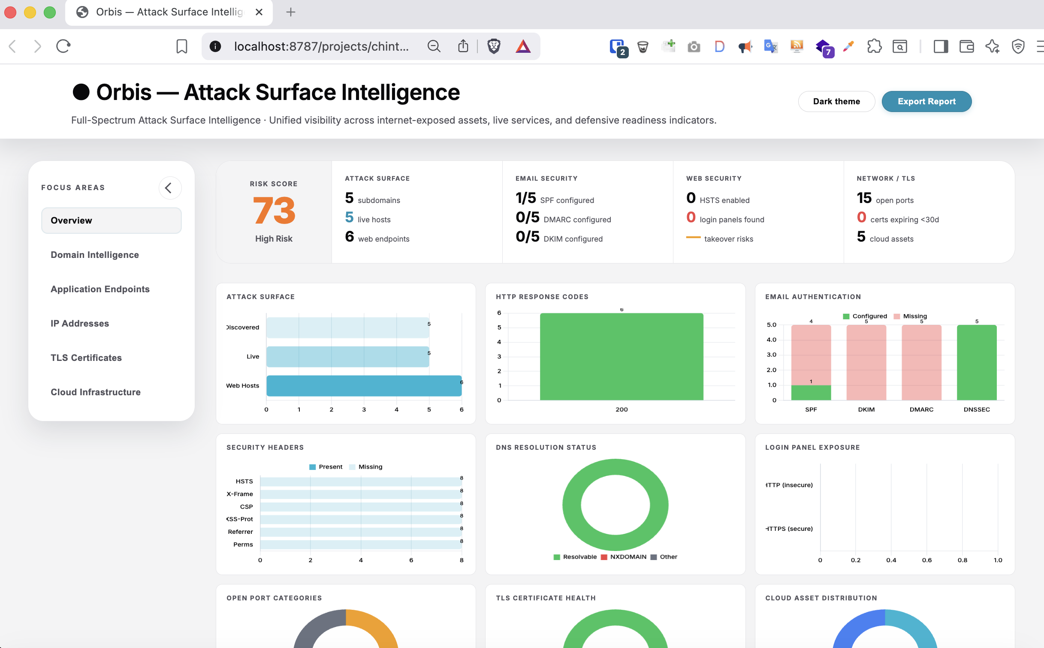Bookmark this page with the bookmark icon
Screen dimensions: 1044x648
pos(182,46)
